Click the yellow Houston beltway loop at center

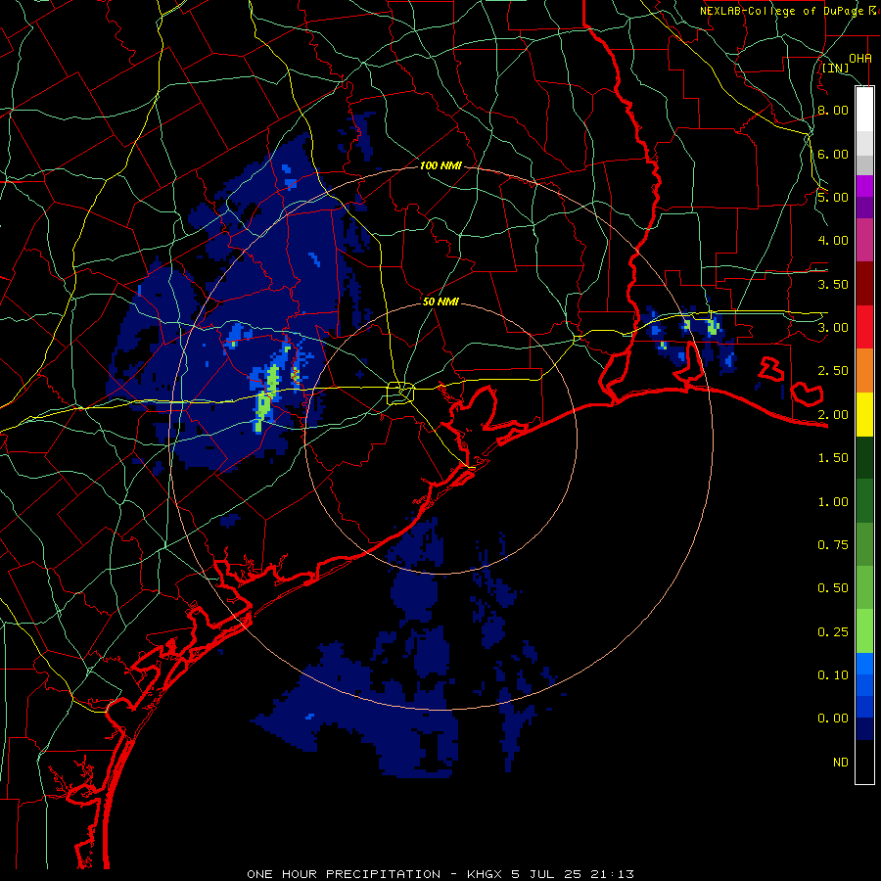(x=400, y=393)
